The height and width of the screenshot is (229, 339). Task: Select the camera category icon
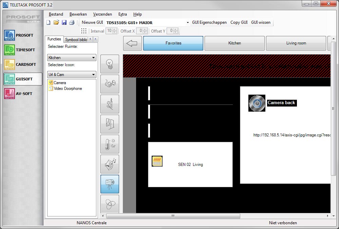point(110,184)
